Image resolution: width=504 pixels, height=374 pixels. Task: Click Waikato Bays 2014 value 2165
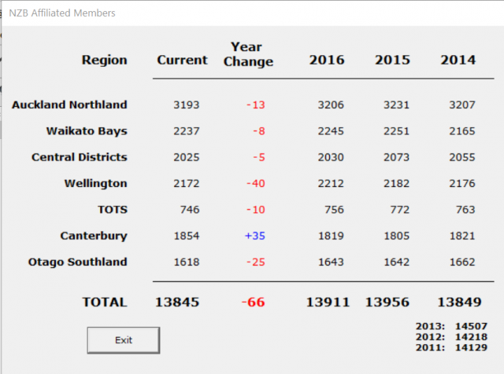point(462,131)
